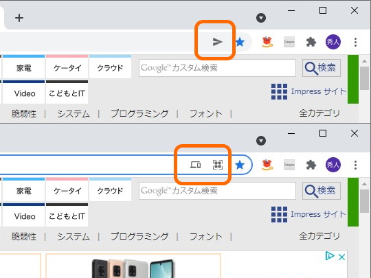
Task: Open the three-dot Chrome menu in upper window
Action: pyautogui.click(x=355, y=42)
